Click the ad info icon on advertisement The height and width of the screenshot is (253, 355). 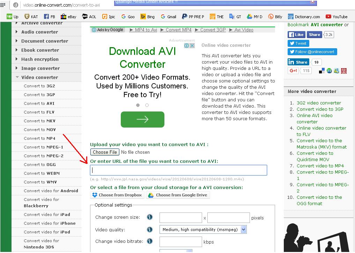(186, 45)
